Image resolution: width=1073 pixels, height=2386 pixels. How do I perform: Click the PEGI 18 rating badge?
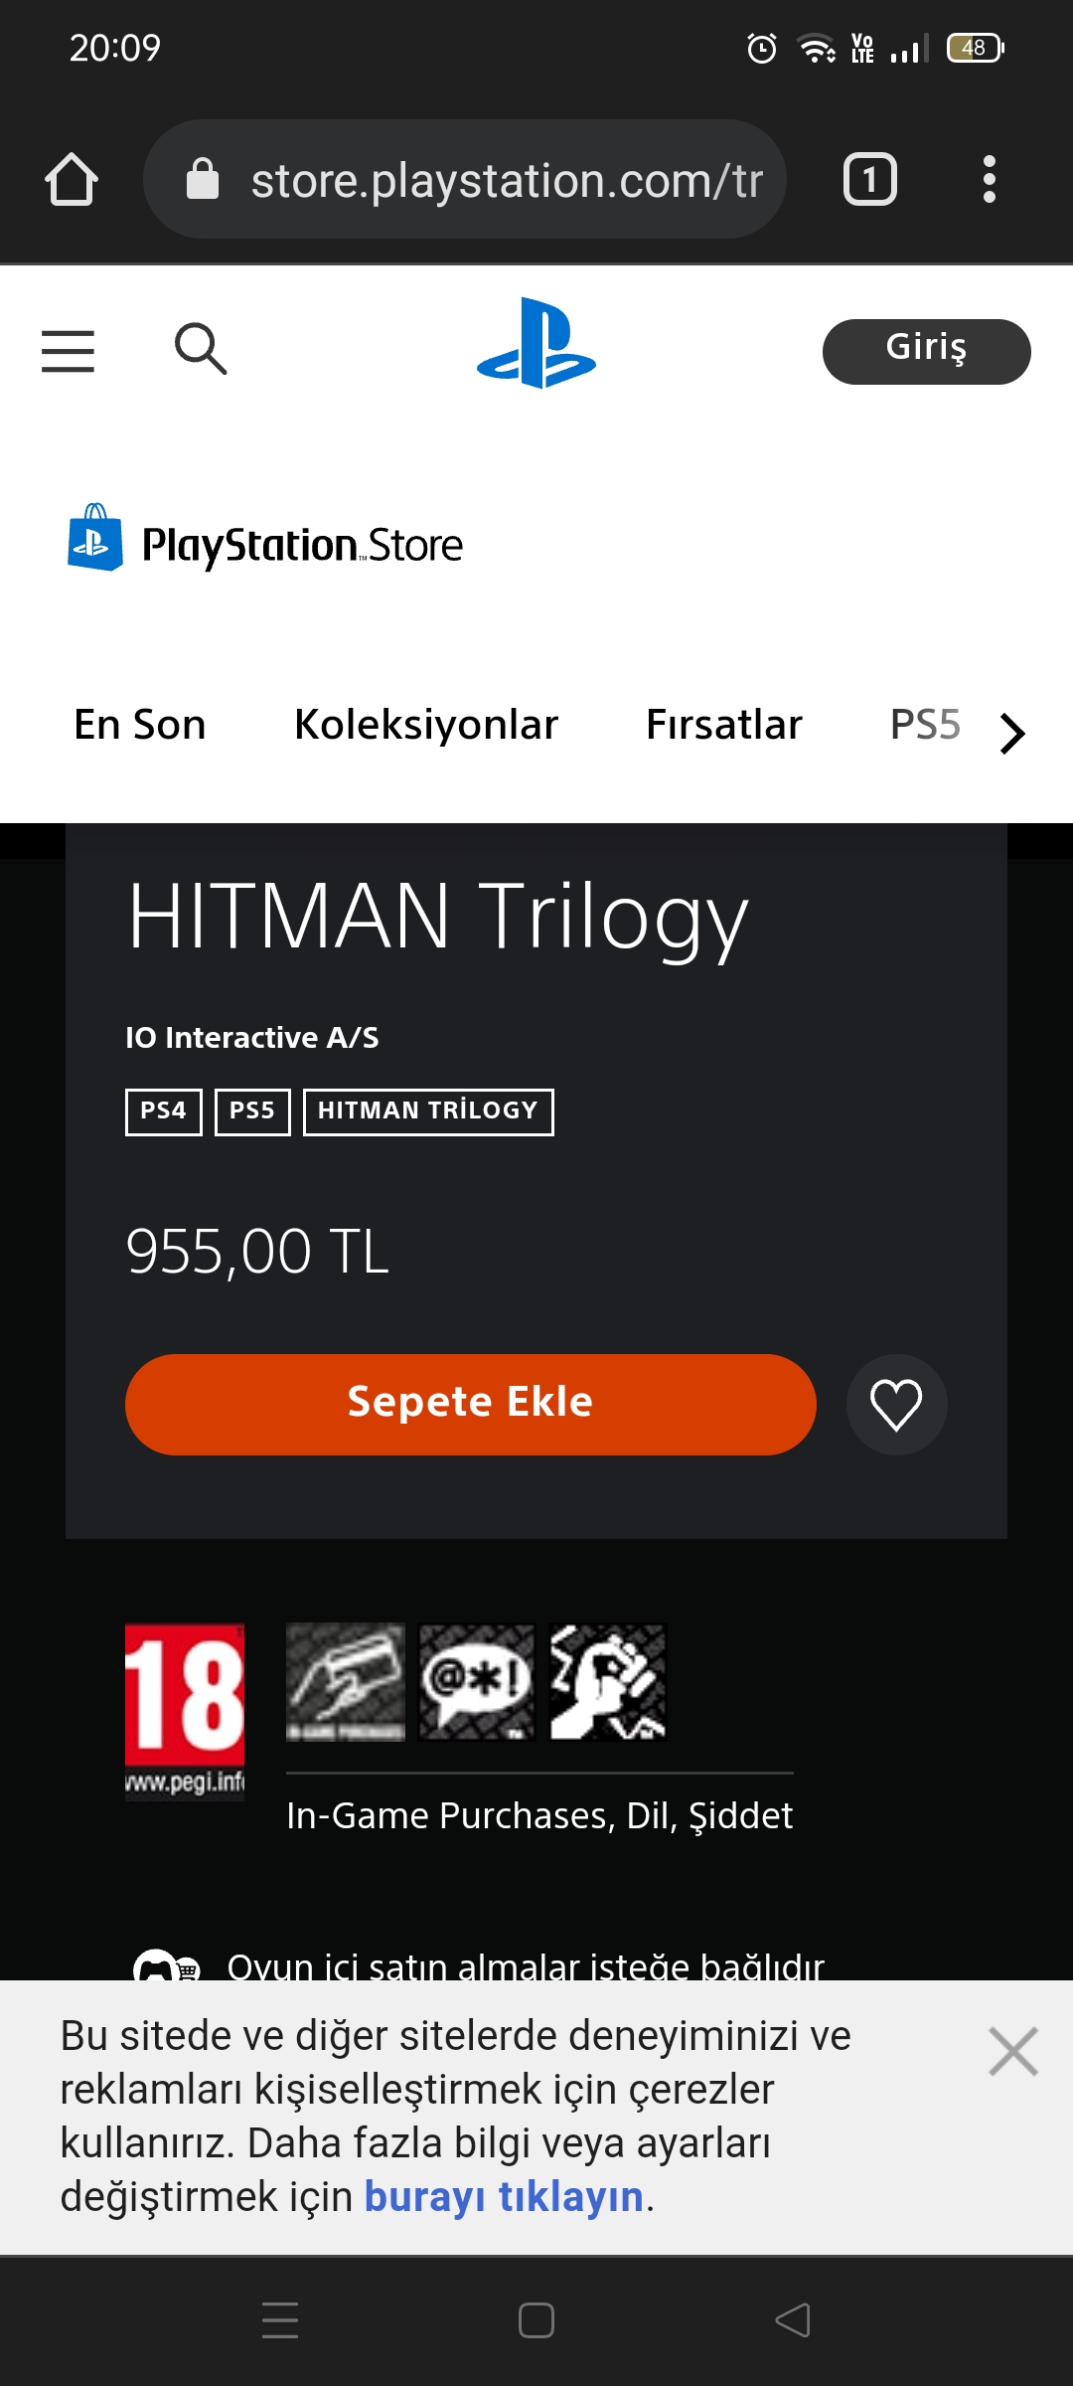point(185,1711)
